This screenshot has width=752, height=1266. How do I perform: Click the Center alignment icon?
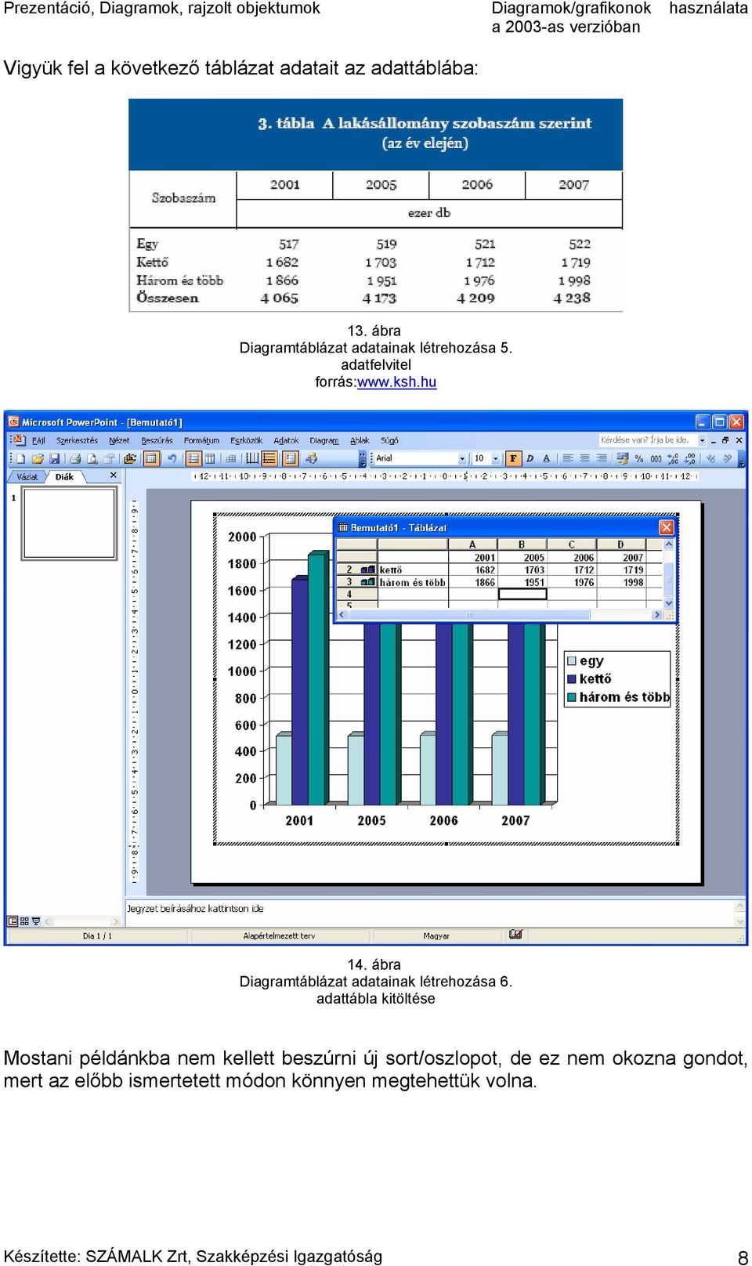pyautogui.click(x=585, y=459)
